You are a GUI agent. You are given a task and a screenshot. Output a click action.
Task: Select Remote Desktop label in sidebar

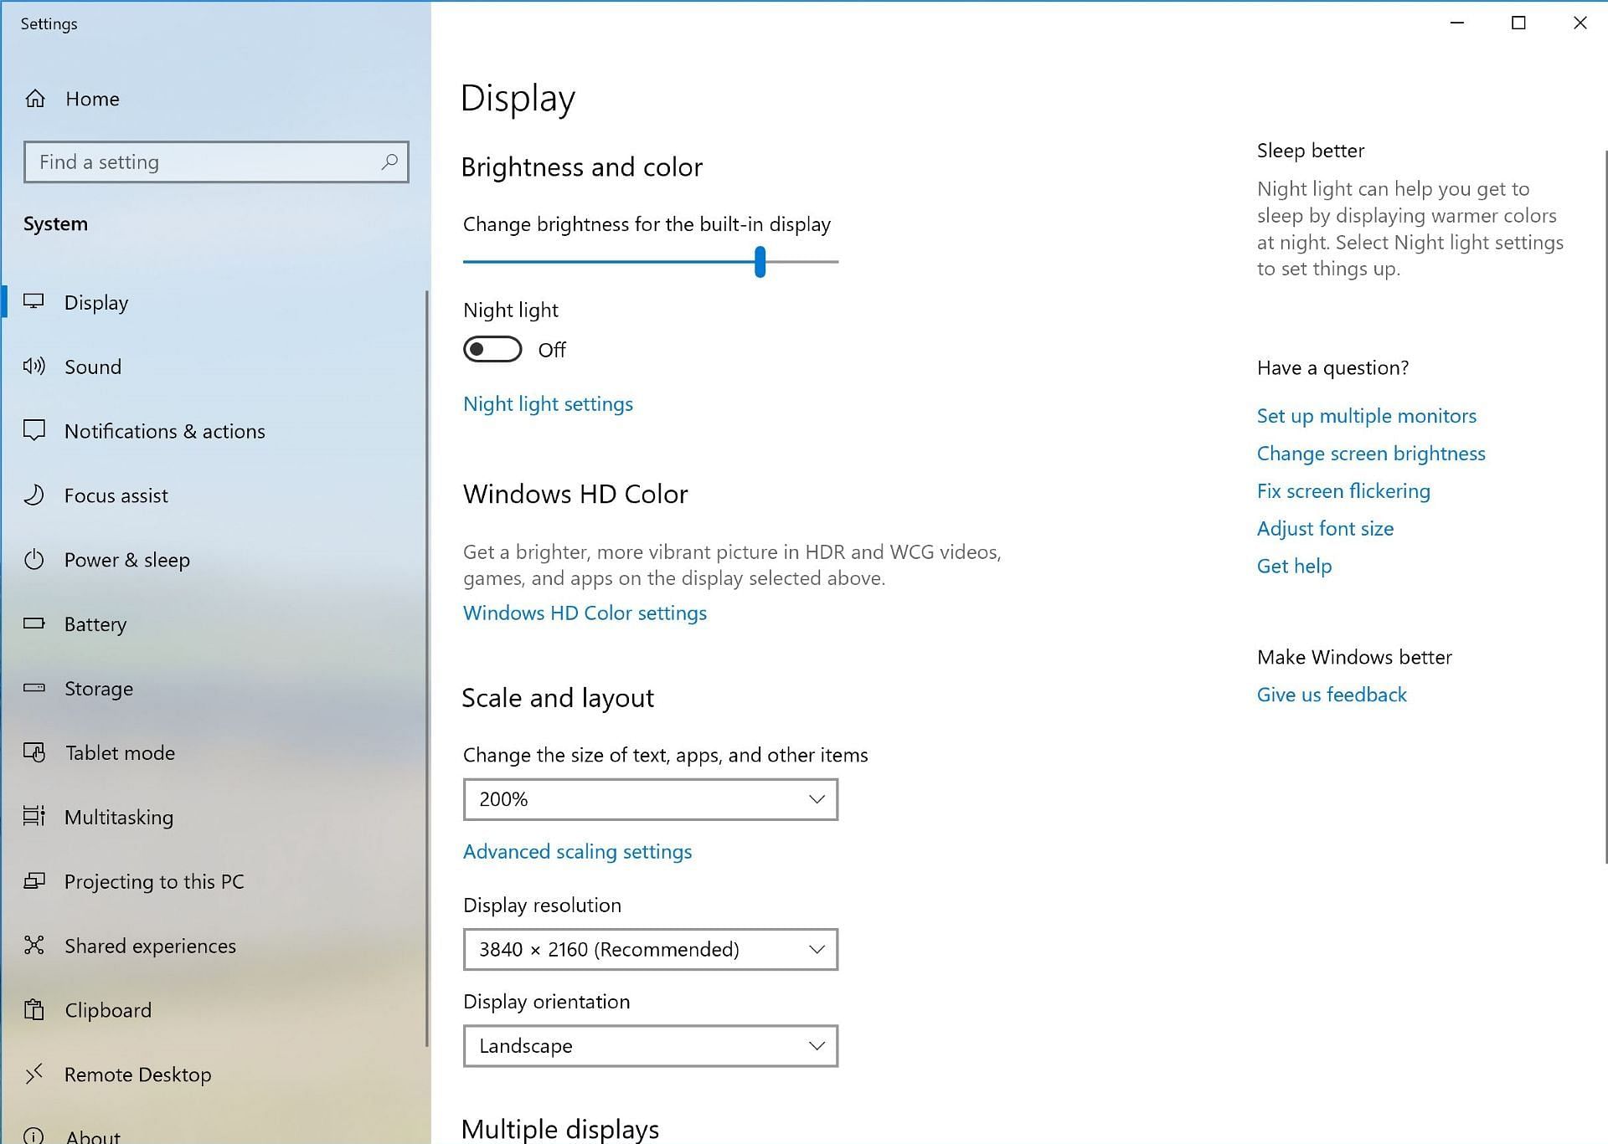point(137,1075)
